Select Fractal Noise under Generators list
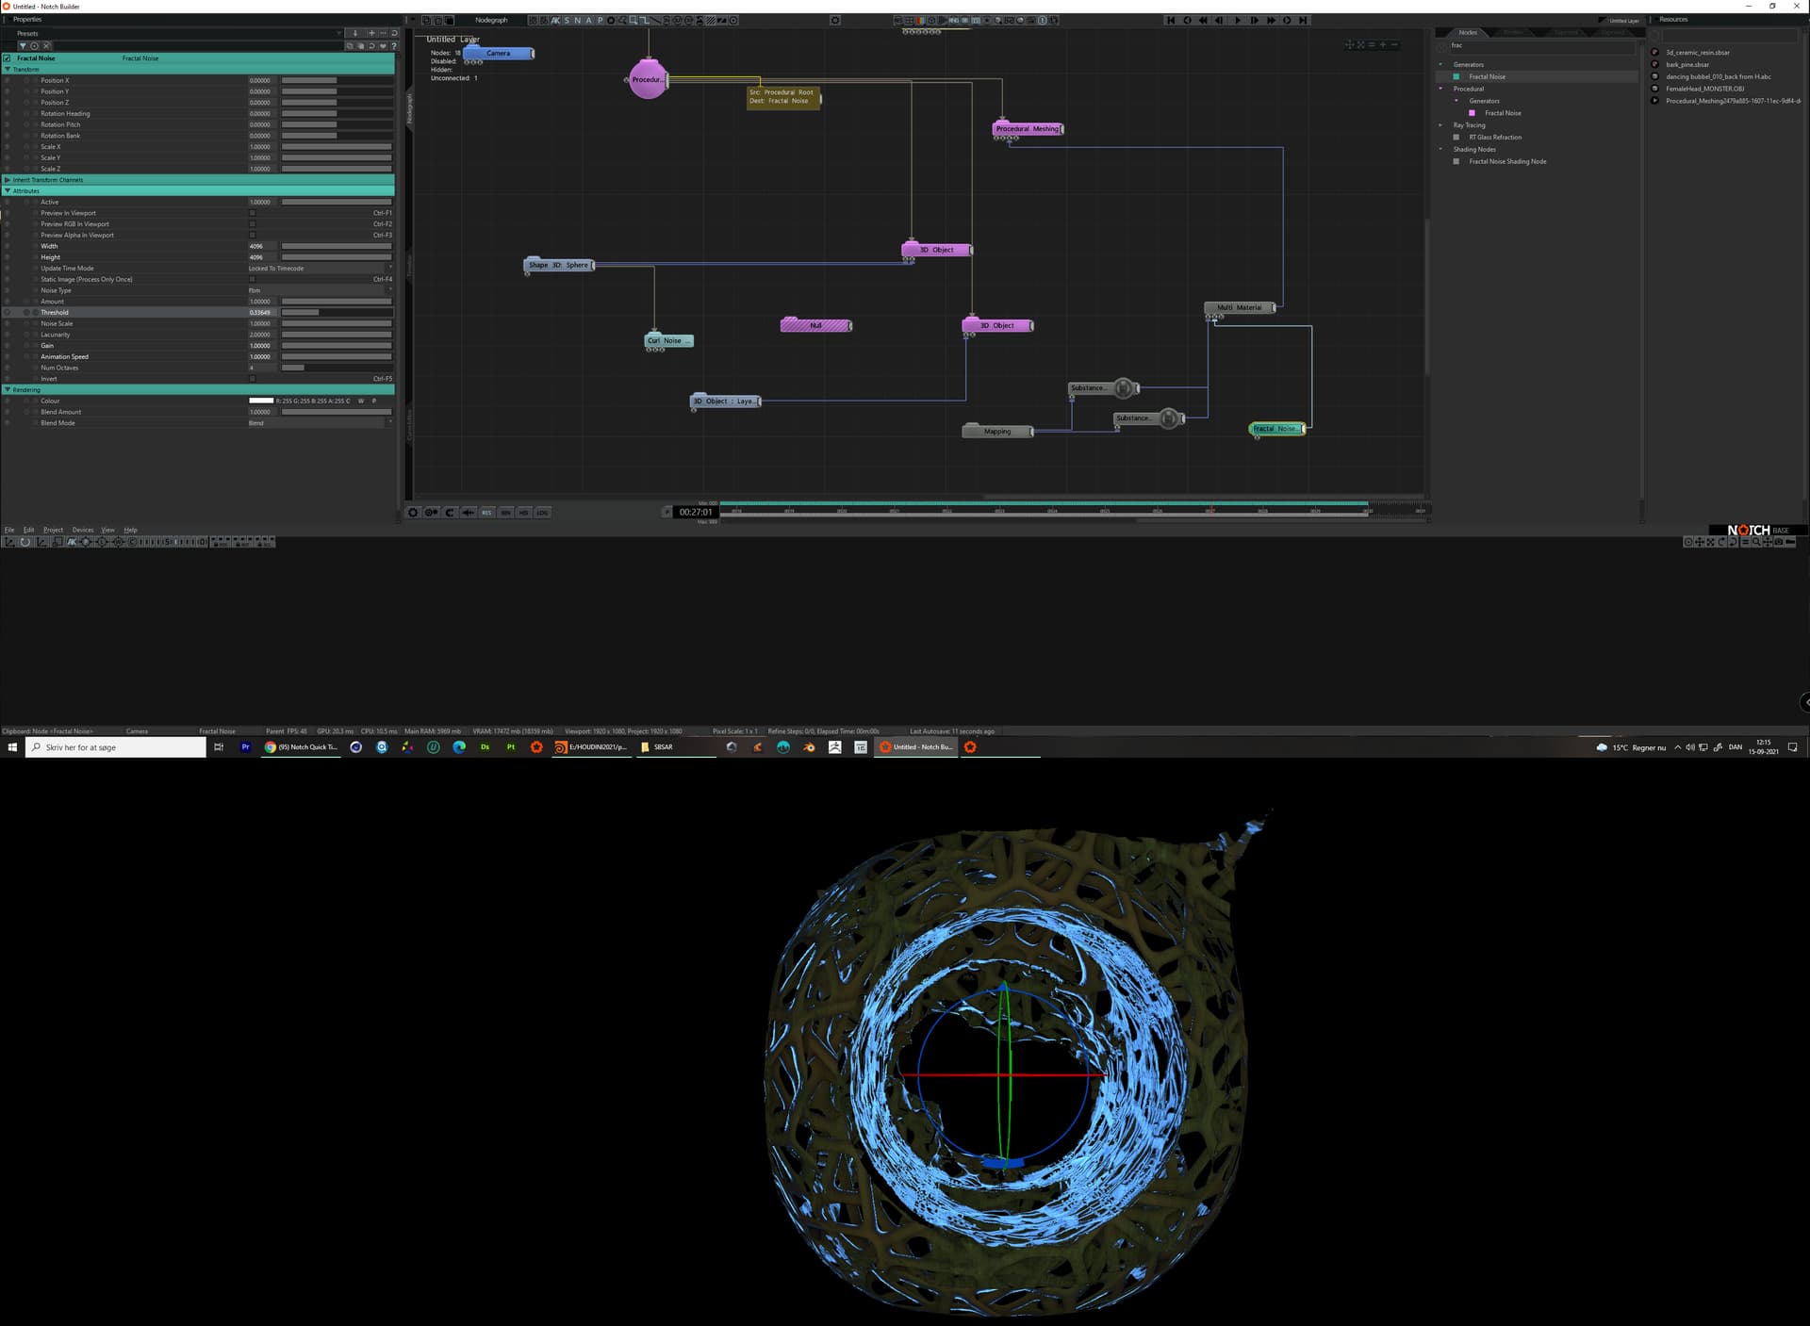The width and height of the screenshot is (1810, 1326). (1487, 76)
